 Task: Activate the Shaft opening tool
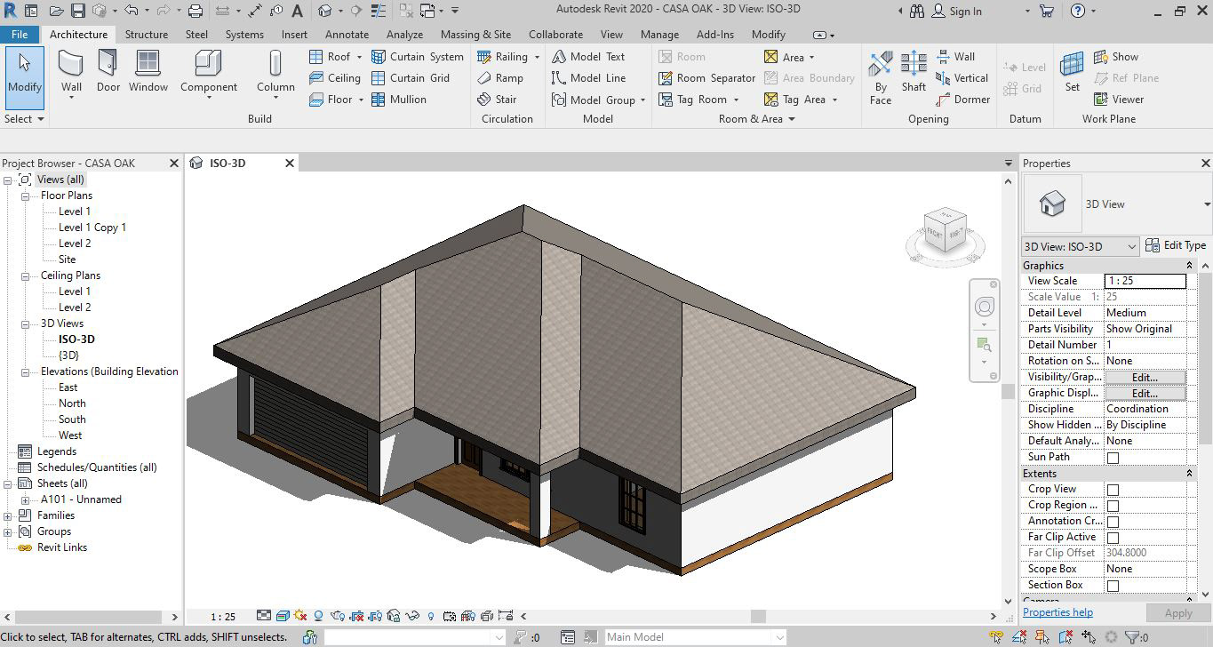pyautogui.click(x=914, y=70)
